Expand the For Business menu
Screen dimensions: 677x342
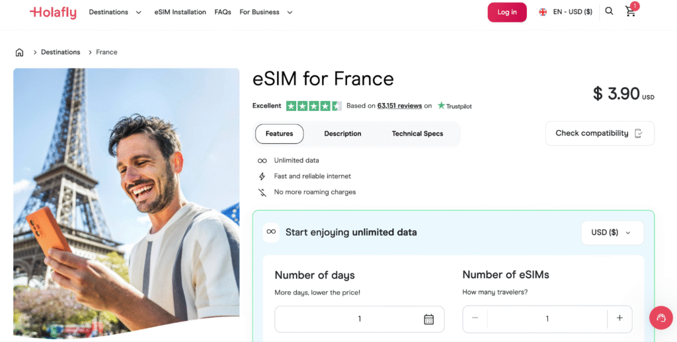point(266,12)
